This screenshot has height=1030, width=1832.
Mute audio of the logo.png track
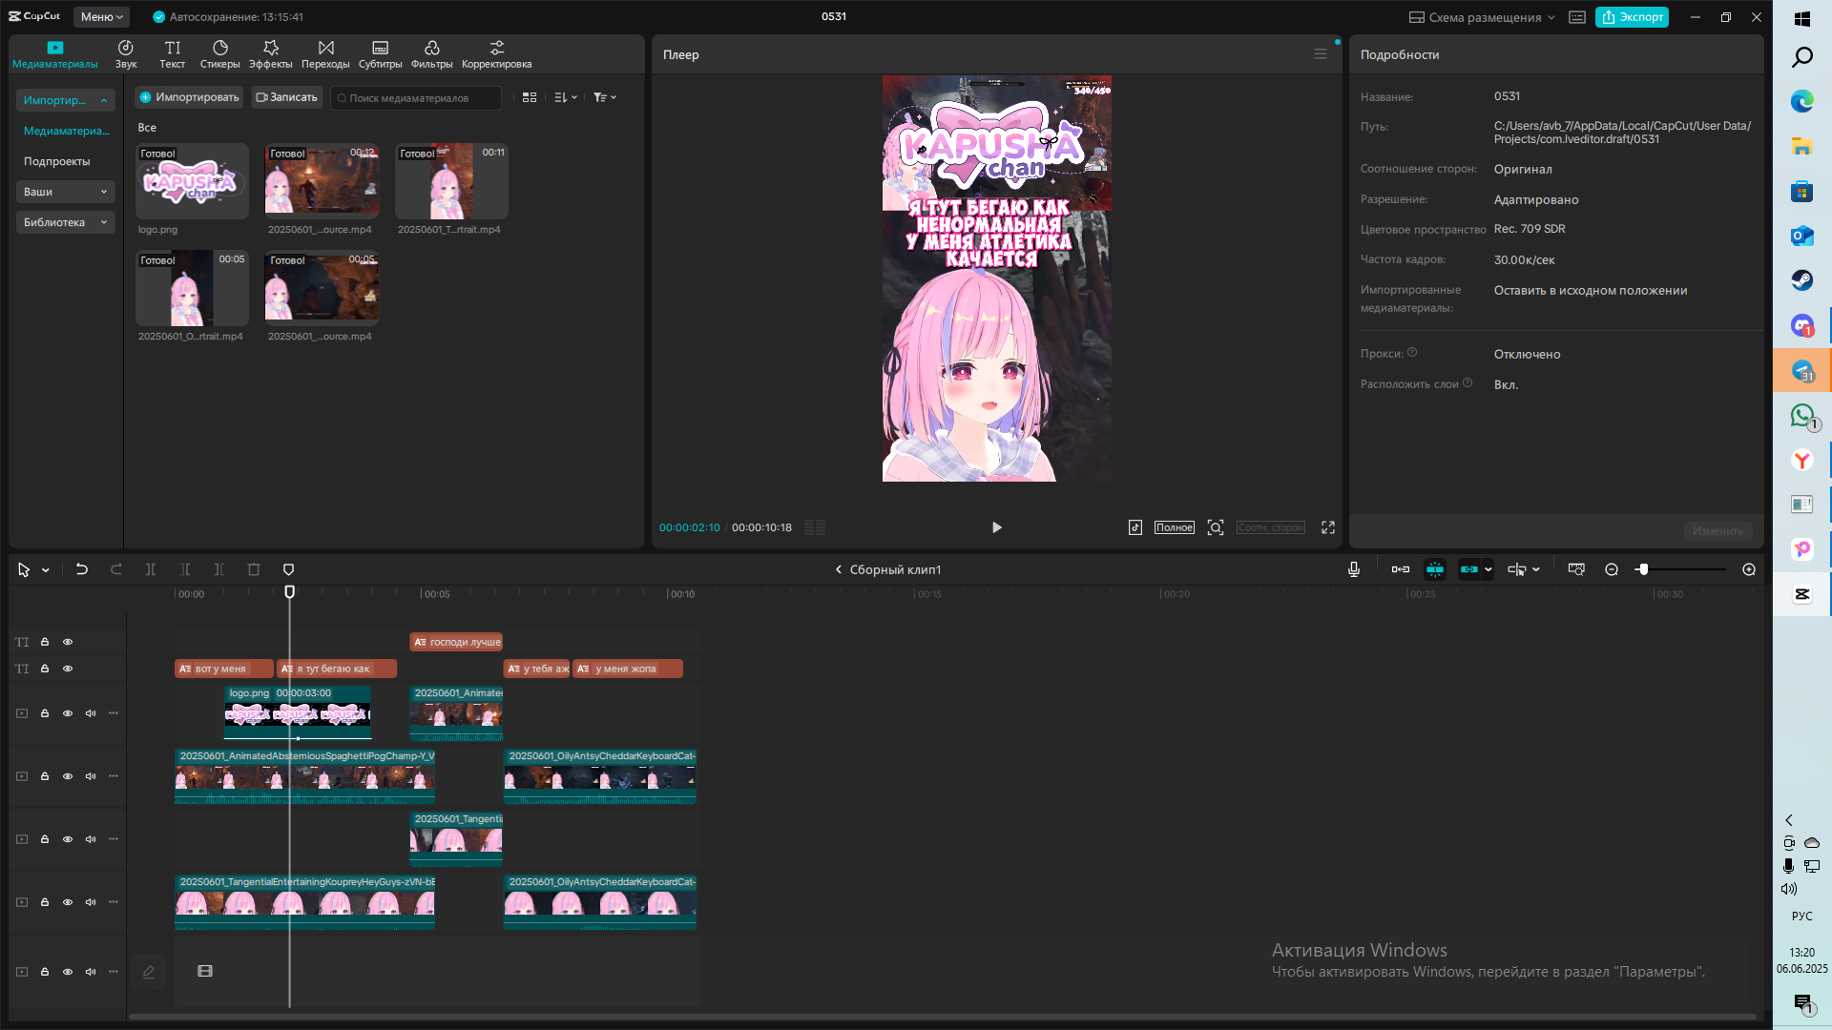(91, 713)
